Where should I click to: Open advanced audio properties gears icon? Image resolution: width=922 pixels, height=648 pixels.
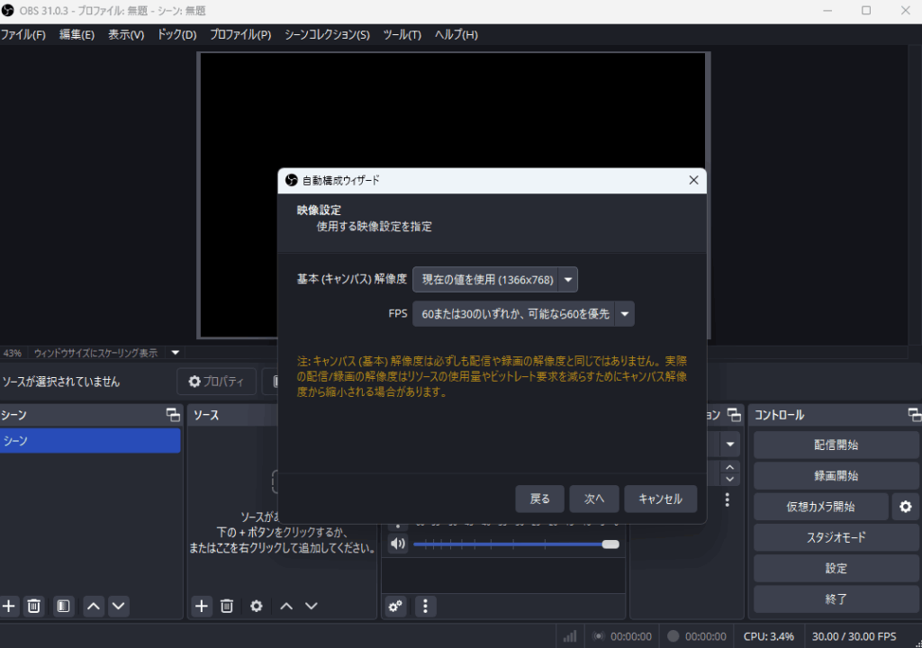395,606
